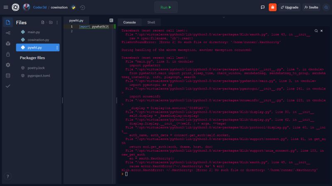This screenshot has width=332, height=186.
Task: Run the program with the Run button
Action: [x=166, y=7]
